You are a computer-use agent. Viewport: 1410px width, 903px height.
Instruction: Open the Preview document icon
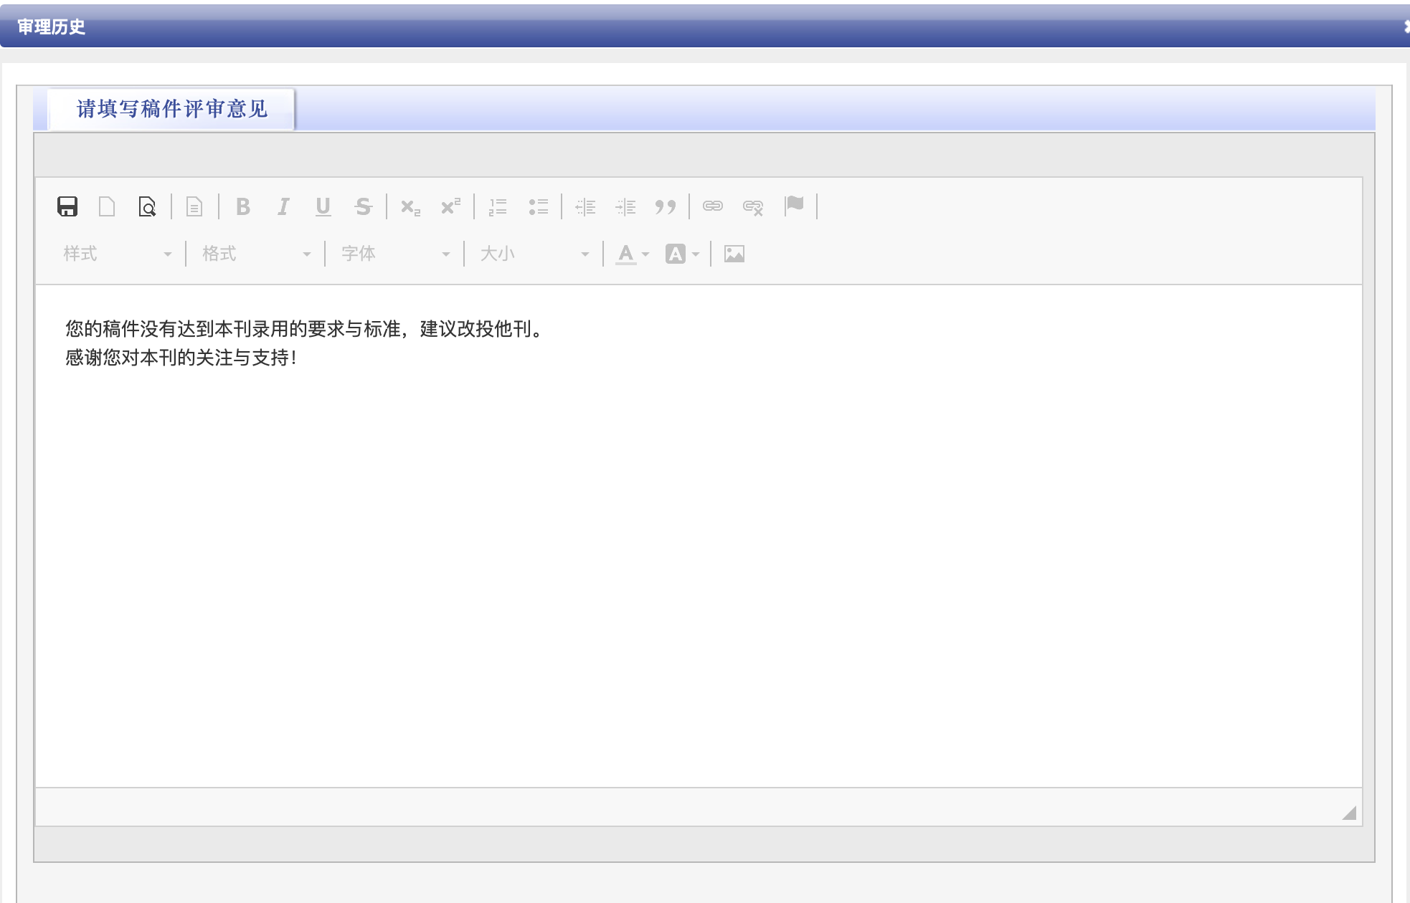point(147,206)
